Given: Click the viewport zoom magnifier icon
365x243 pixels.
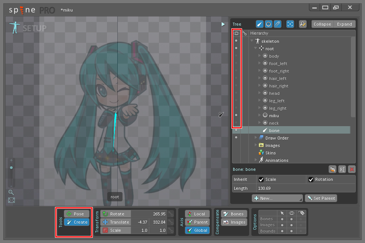Looking at the screenshot, I should coord(11,192).
